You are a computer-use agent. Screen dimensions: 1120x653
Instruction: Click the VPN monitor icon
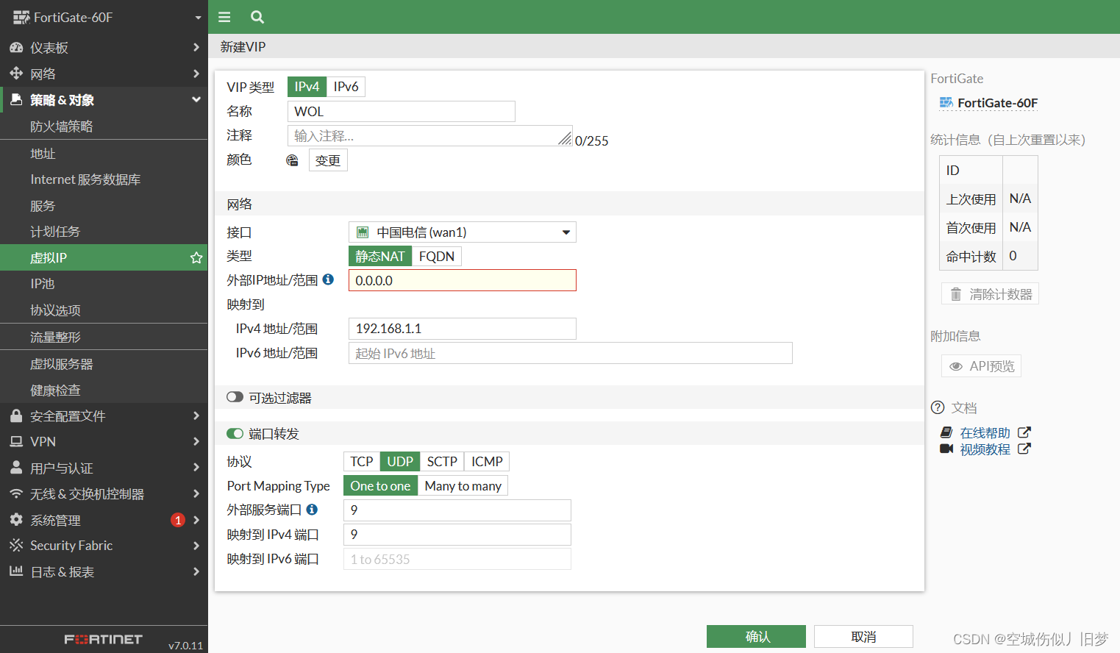tap(16, 441)
